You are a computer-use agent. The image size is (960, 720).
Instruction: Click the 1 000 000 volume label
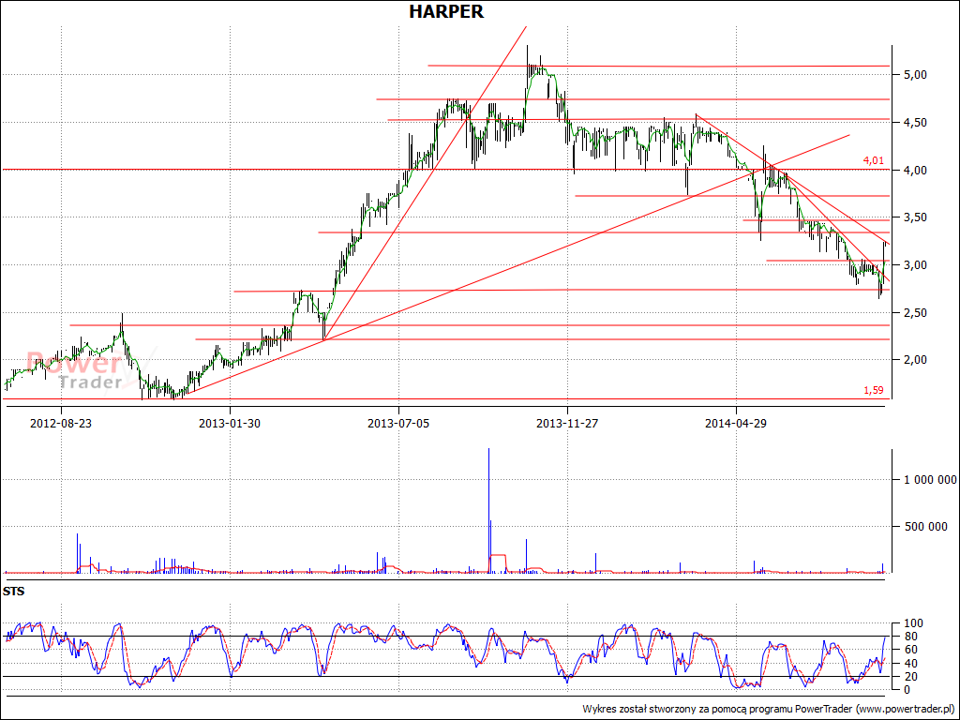(x=930, y=479)
